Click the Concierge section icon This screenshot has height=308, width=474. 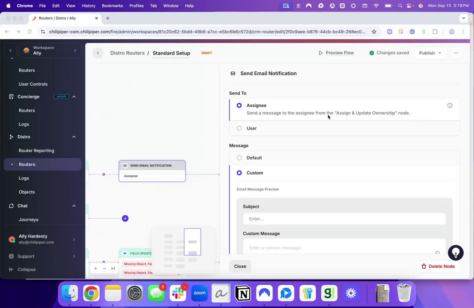11,96
